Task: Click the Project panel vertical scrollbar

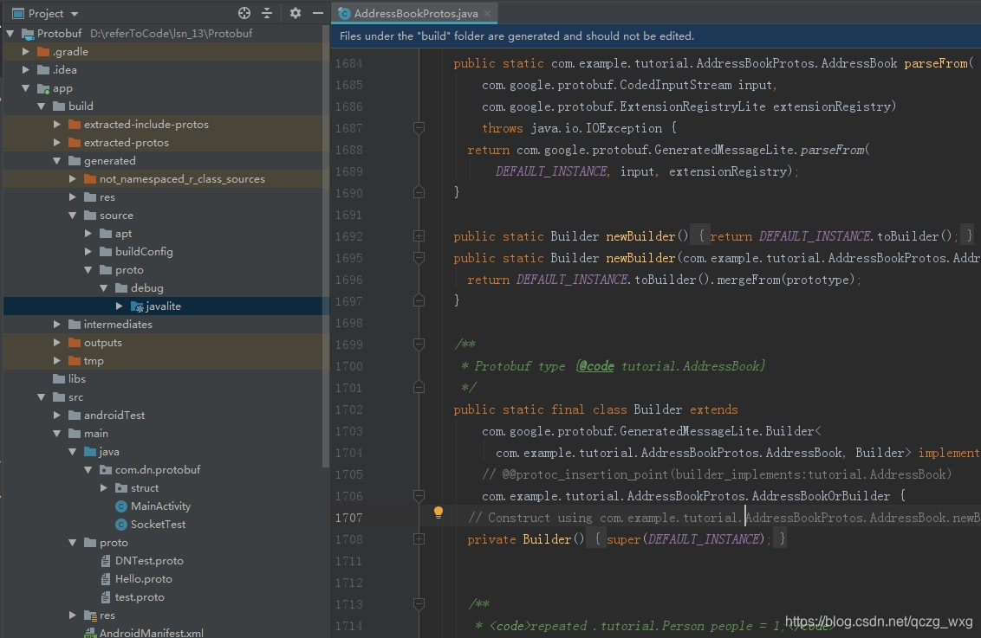Action: tap(325, 245)
